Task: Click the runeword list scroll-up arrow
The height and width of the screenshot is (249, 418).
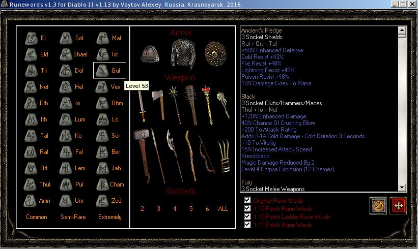Action: (402, 30)
